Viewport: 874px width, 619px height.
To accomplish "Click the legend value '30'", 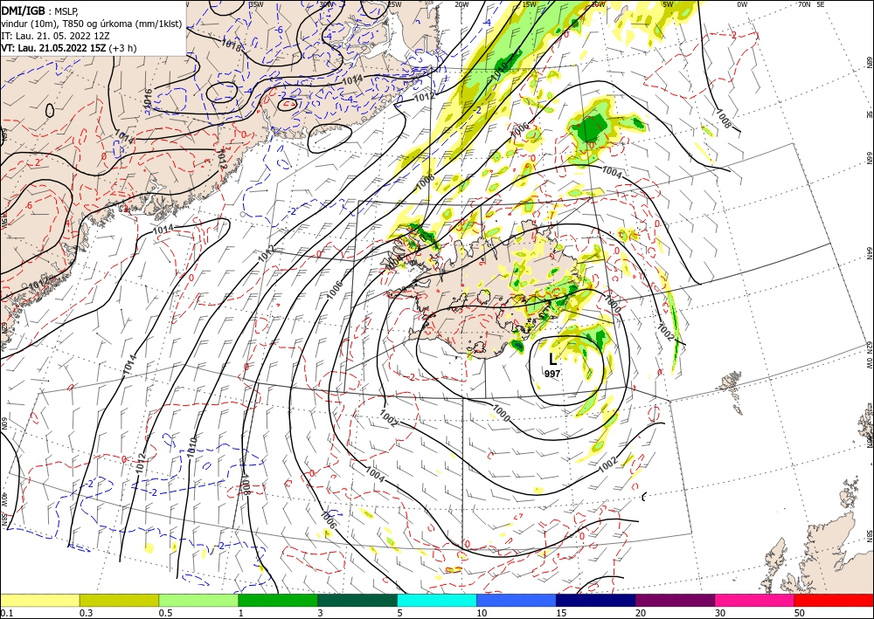I will (720, 613).
